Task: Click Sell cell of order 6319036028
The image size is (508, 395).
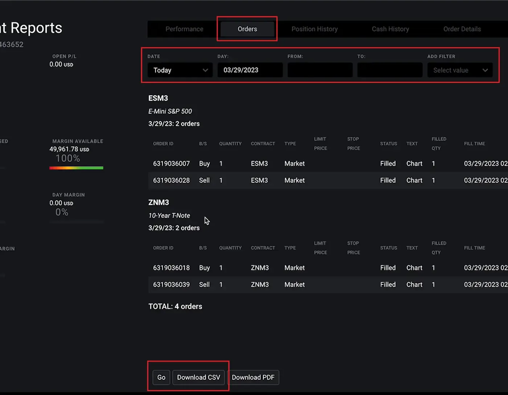Action: (x=204, y=180)
